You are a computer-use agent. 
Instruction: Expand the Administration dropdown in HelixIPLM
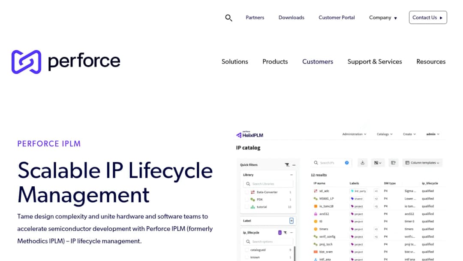click(x=355, y=134)
